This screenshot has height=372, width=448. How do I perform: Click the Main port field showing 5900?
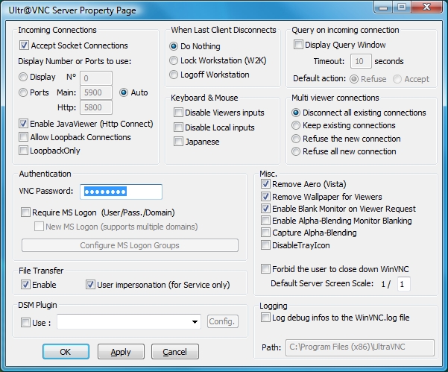(x=96, y=92)
